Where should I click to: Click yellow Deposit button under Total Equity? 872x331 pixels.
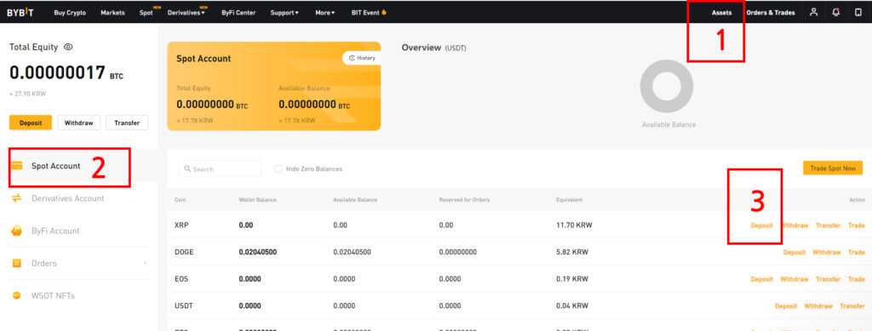[31, 123]
